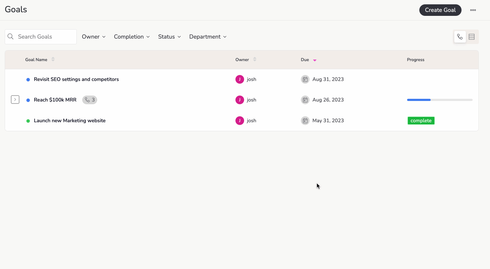Open Revisit SEO settings and competitors goal
This screenshot has width=490, height=269.
(x=76, y=79)
